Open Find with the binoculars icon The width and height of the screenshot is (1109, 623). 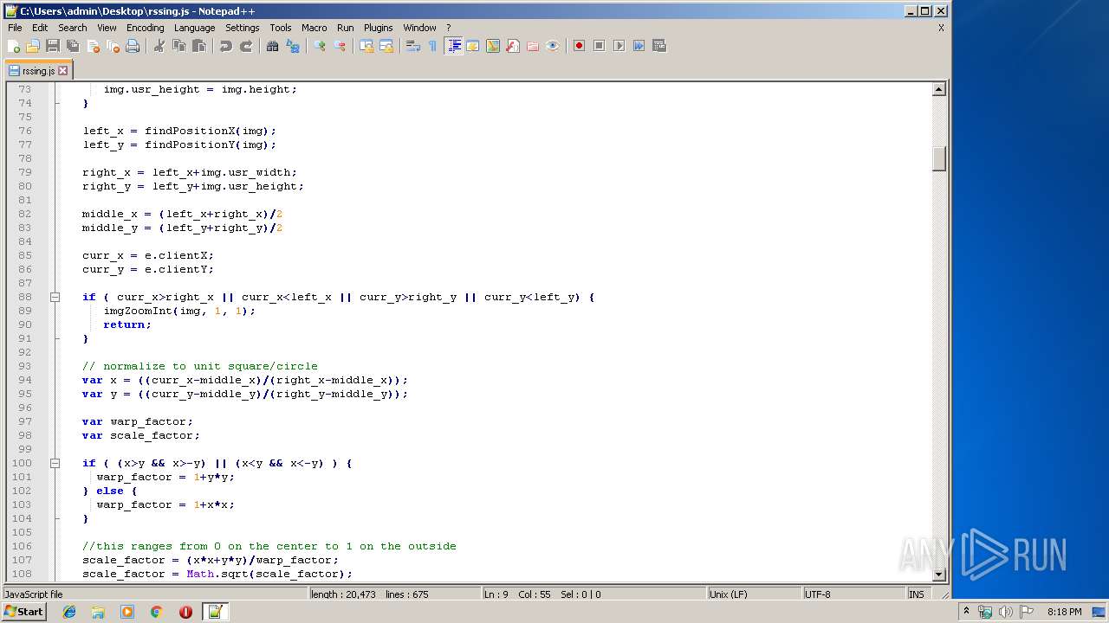coord(273,46)
